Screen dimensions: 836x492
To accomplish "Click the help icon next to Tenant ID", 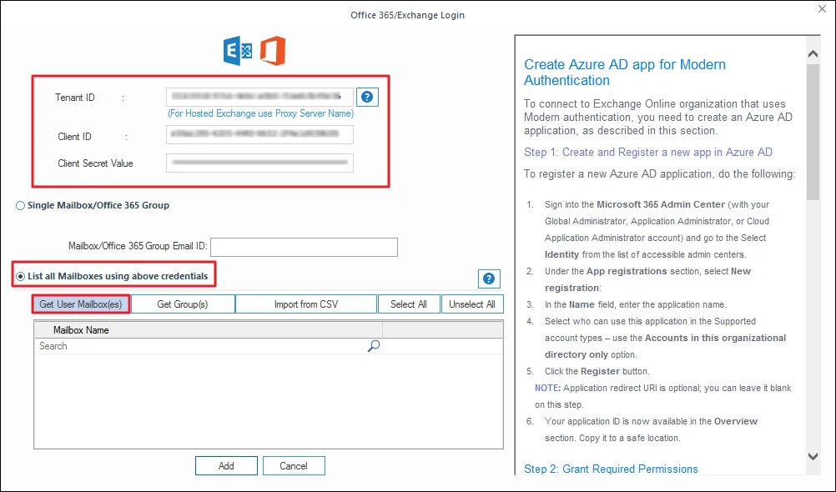I will [367, 97].
